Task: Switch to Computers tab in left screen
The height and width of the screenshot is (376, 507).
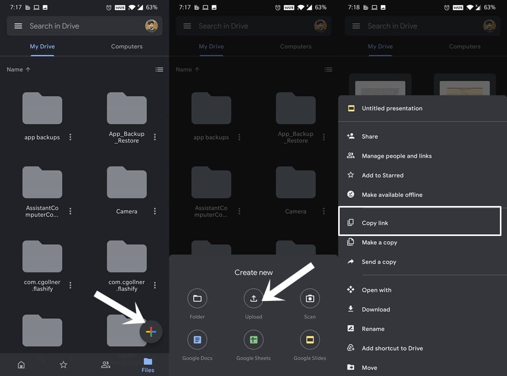Action: (127, 47)
